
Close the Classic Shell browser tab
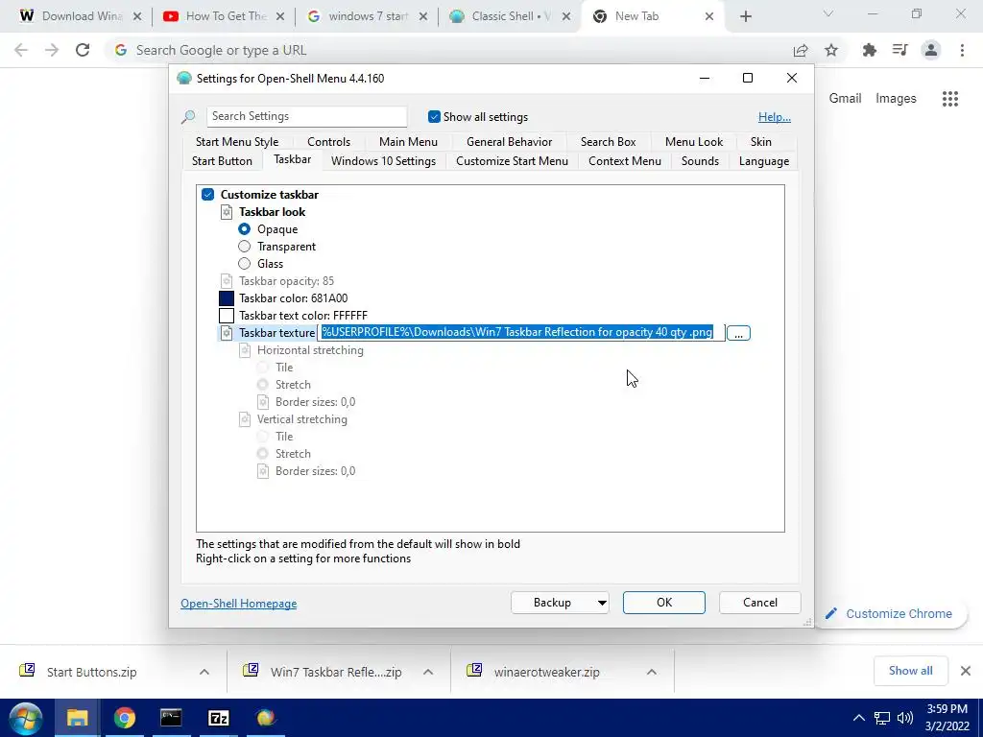pos(566,16)
